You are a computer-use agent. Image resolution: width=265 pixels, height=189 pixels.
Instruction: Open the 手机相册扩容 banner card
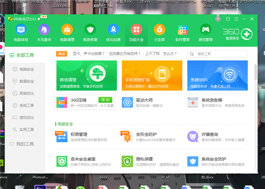(x=152, y=76)
